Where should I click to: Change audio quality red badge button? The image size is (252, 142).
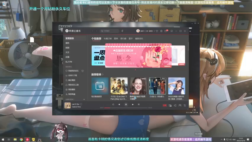(164, 105)
